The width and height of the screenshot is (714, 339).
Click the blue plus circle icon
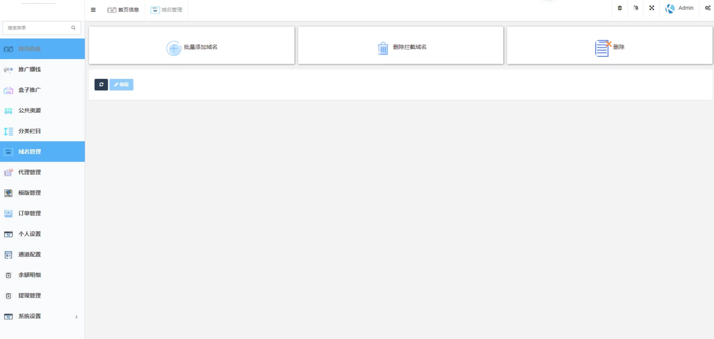tap(174, 48)
